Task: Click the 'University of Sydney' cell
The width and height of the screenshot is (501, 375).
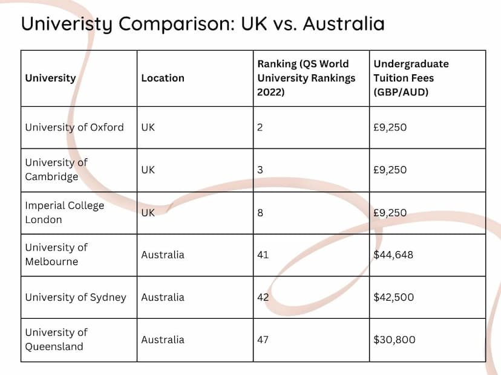Action: pos(79,297)
